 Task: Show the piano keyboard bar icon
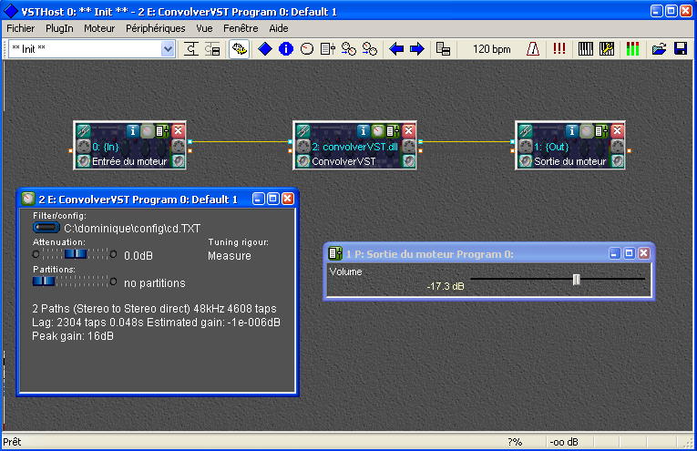tap(586, 49)
